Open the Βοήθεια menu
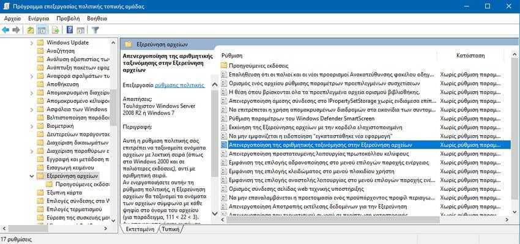 [97, 18]
